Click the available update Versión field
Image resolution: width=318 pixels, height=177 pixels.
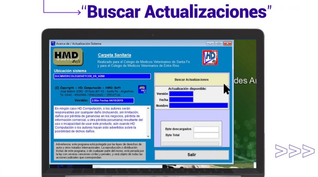click(181, 94)
